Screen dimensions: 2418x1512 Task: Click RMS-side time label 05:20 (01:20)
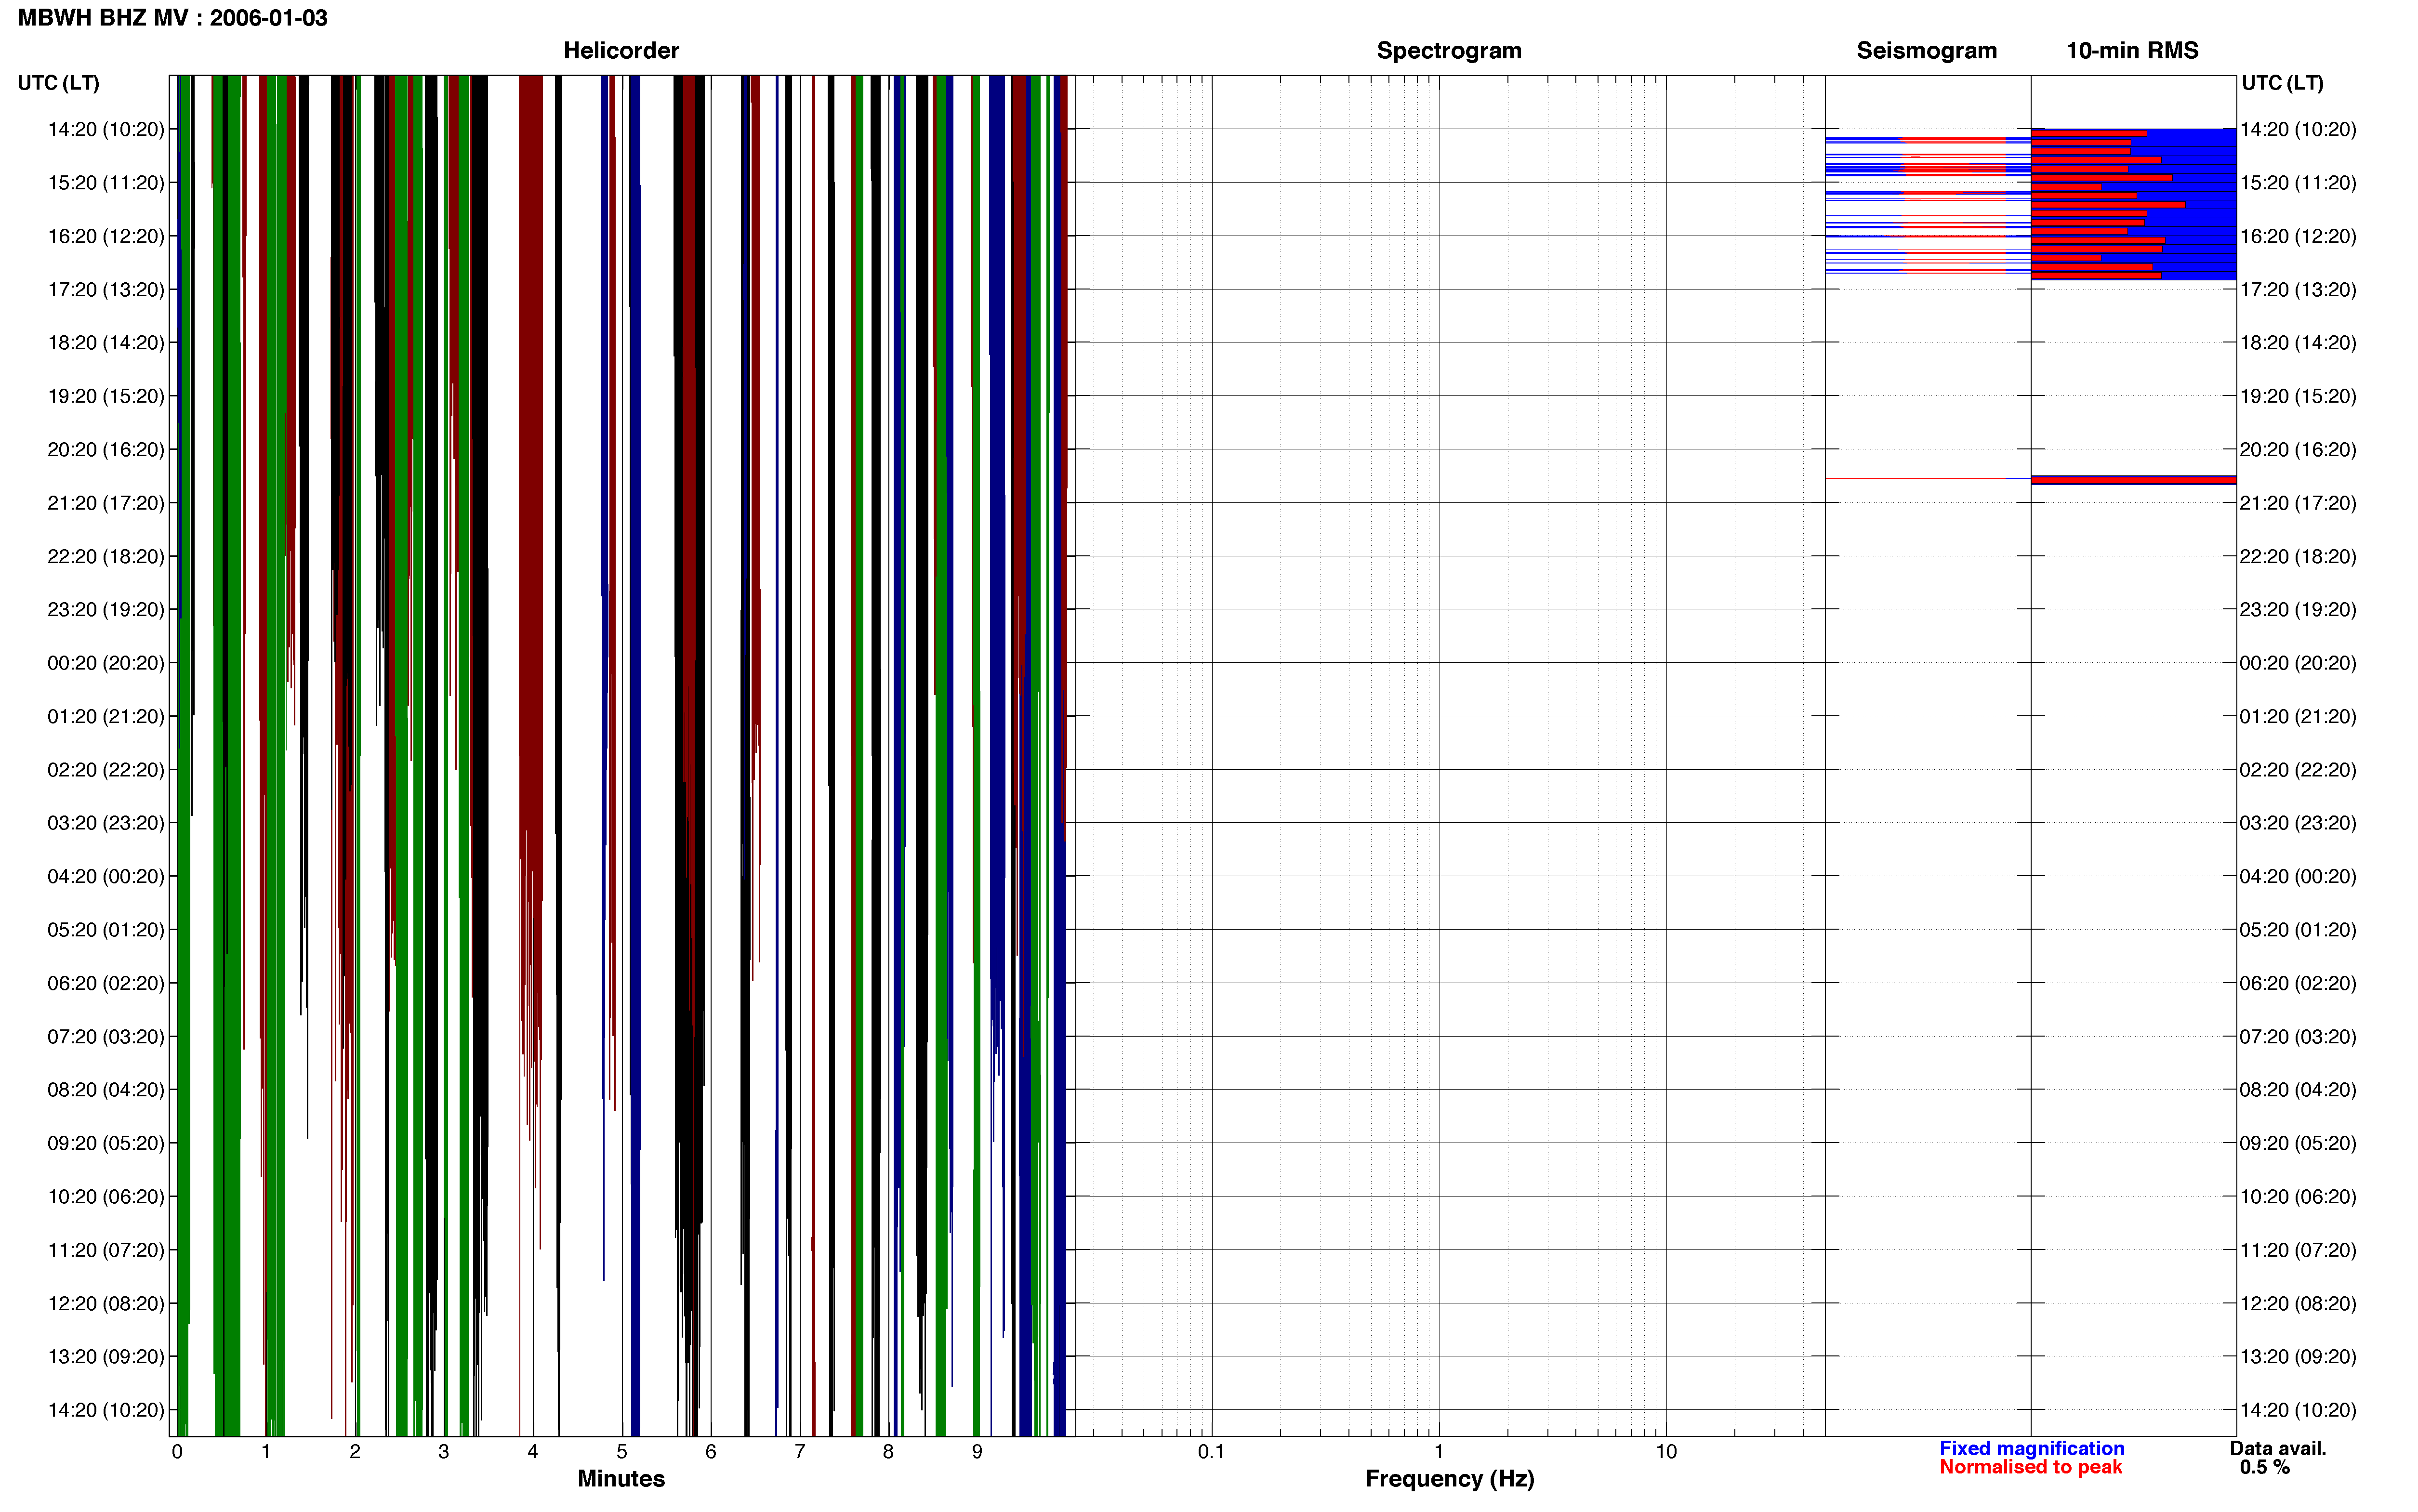click(2298, 930)
